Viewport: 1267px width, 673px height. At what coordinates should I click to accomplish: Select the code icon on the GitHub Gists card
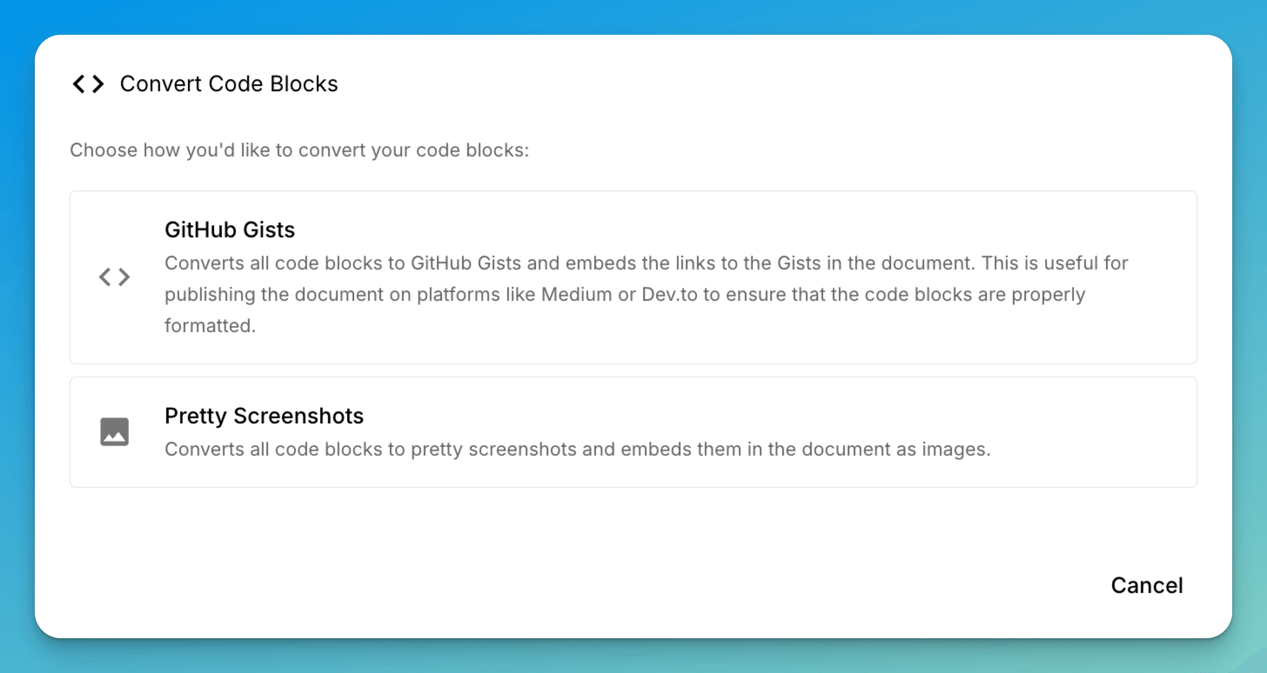[x=114, y=276]
